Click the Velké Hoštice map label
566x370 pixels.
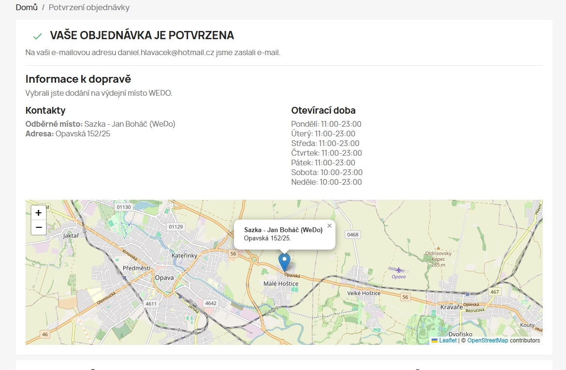coord(363,293)
